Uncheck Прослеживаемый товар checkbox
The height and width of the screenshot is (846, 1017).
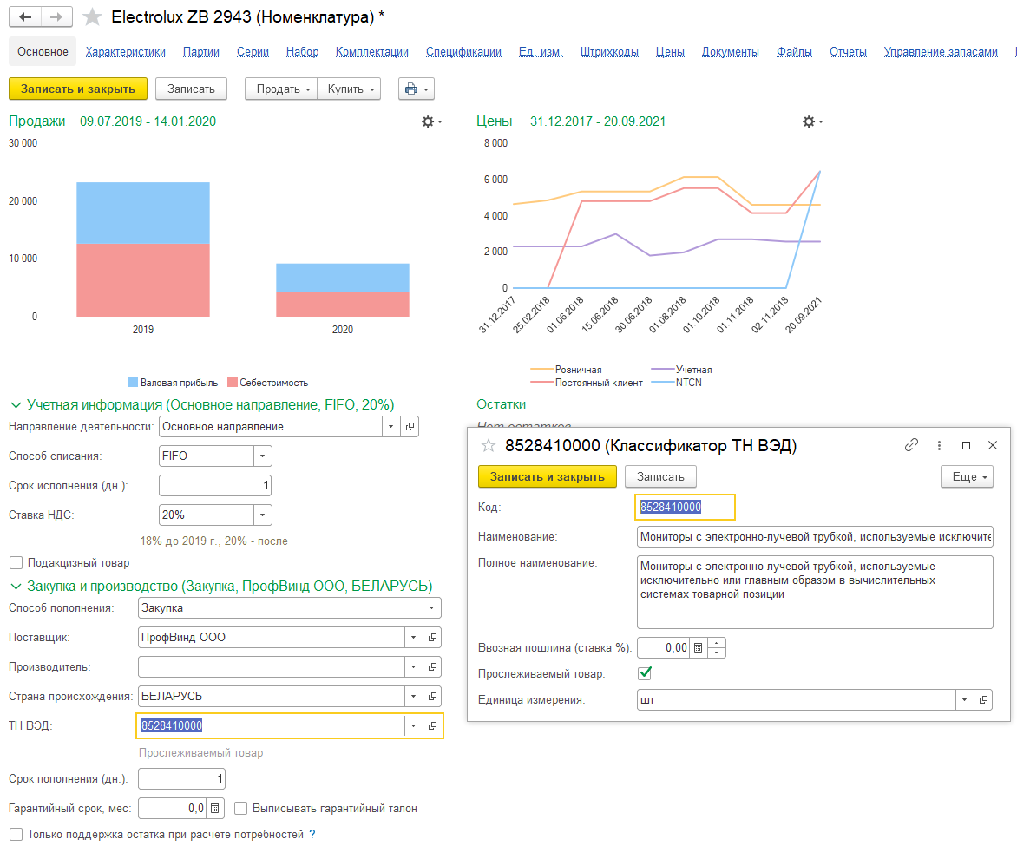click(645, 673)
